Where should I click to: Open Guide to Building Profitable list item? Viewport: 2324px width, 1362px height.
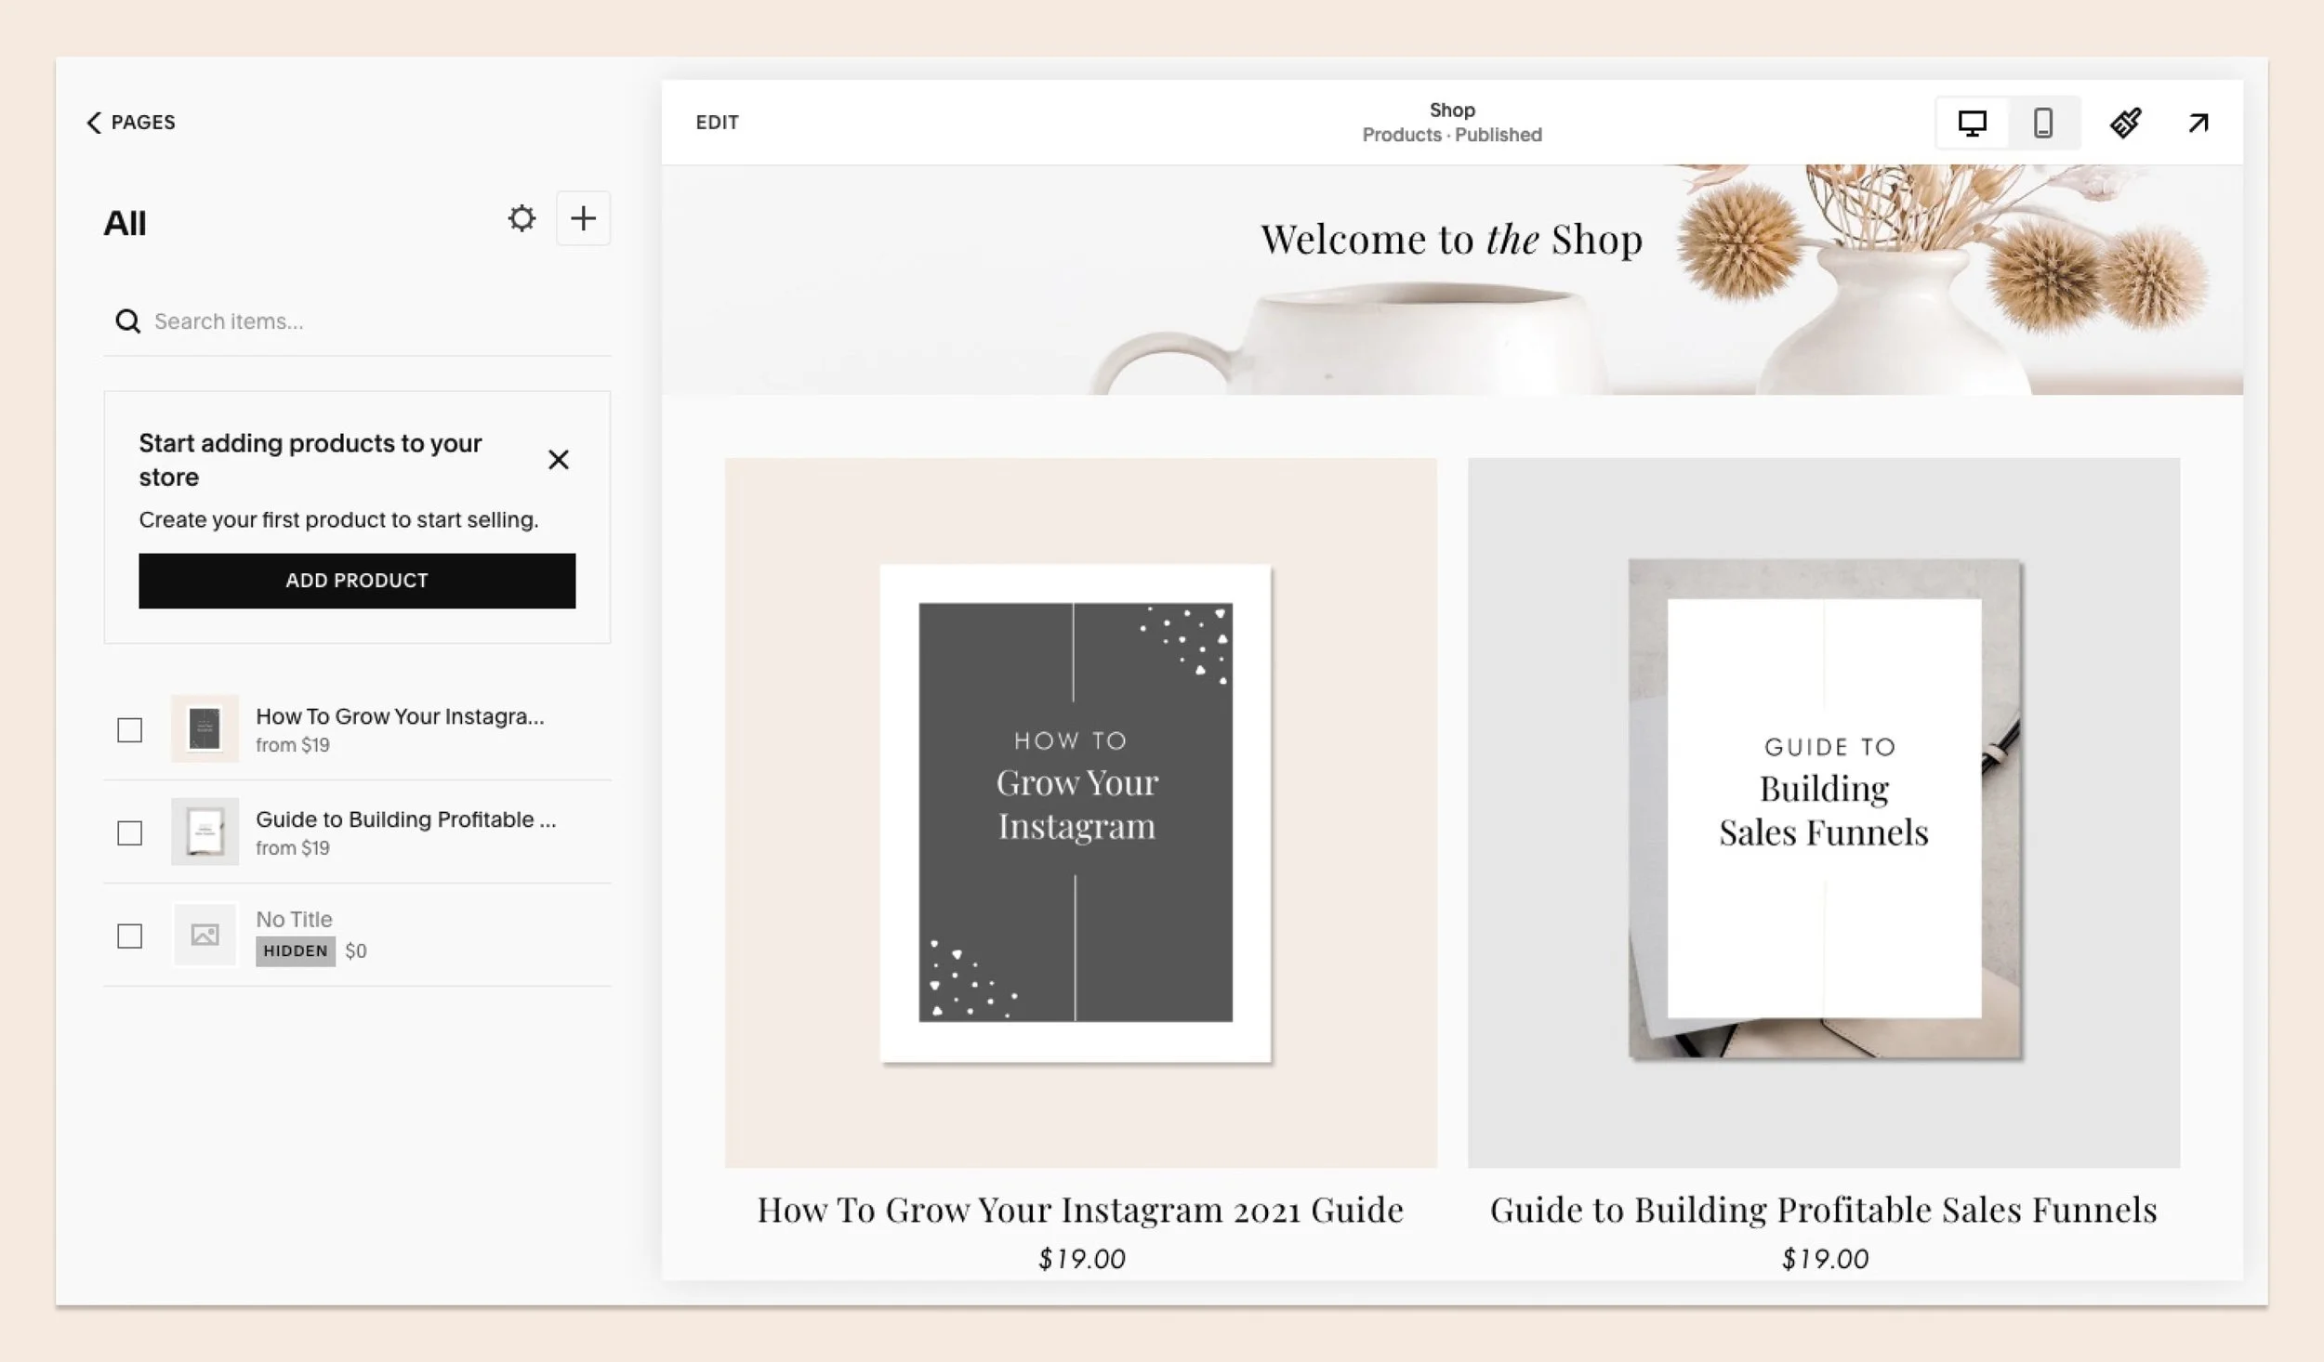pyautogui.click(x=405, y=820)
